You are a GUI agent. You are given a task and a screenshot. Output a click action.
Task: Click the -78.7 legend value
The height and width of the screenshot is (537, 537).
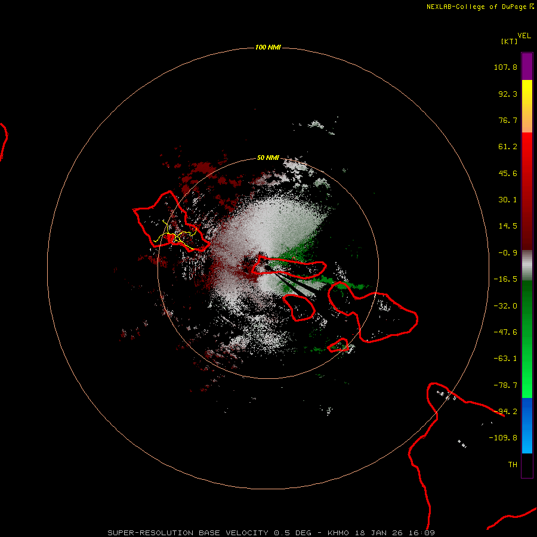(505, 385)
